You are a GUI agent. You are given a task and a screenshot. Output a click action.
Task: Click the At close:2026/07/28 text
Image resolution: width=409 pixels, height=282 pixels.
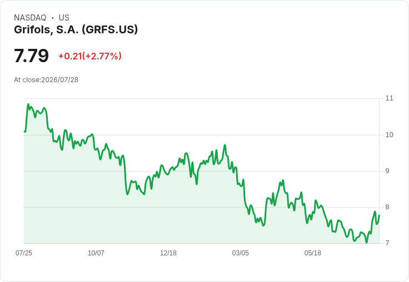[46, 80]
